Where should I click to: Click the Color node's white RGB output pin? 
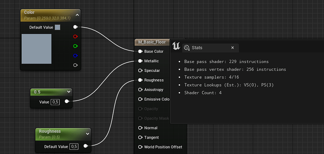click(75, 27)
